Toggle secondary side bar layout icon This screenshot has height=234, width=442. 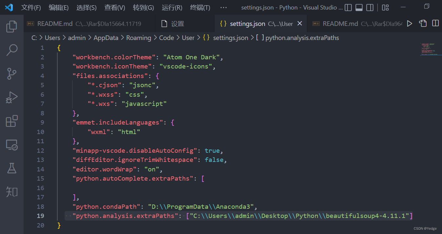(370, 8)
